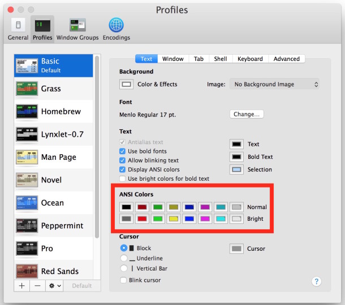Click the help question mark button
345x305 pixels.
pos(316,281)
